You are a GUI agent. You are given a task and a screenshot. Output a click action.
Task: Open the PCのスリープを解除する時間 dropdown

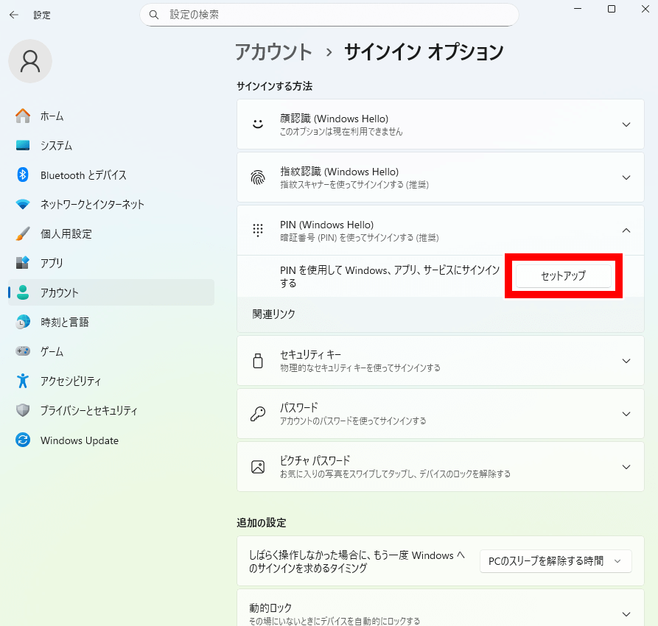[x=556, y=561]
